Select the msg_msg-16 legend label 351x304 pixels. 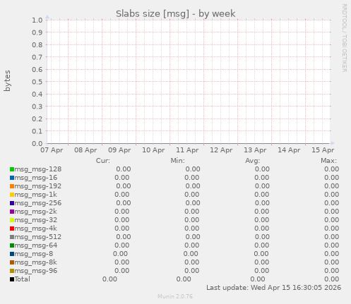point(36,178)
